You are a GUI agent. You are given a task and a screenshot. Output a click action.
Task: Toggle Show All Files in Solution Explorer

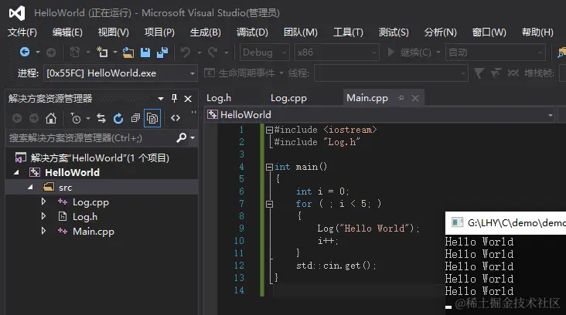click(152, 118)
